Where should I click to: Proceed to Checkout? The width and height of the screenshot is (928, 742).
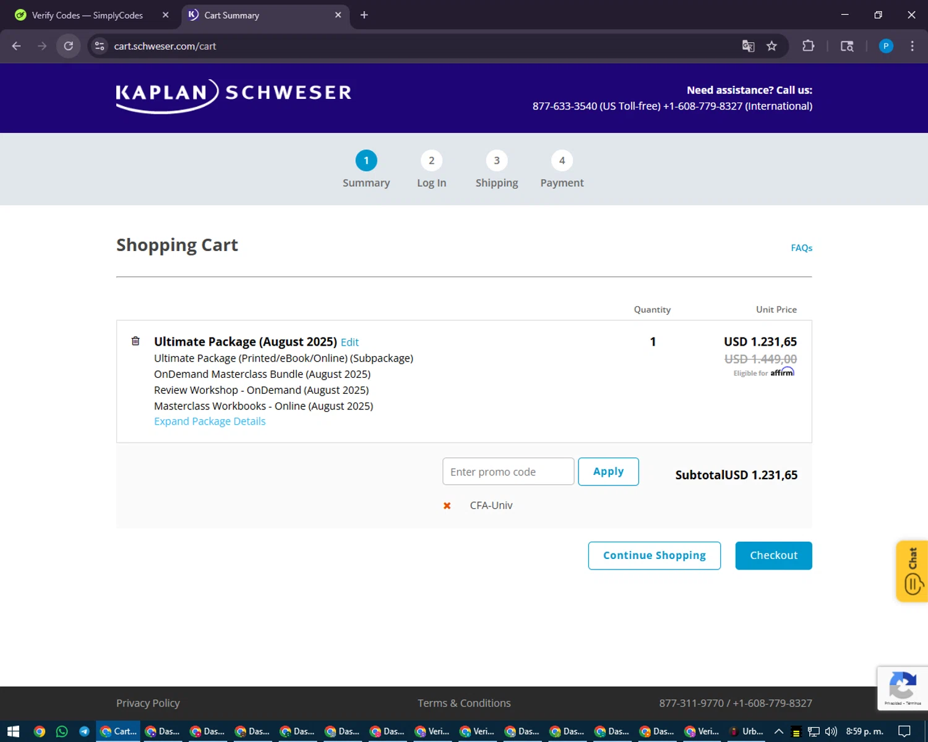(x=773, y=555)
